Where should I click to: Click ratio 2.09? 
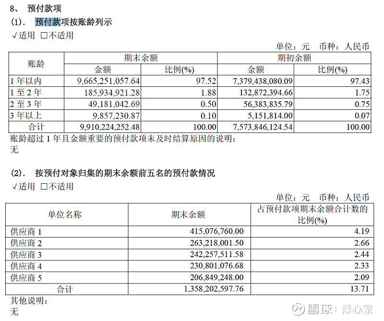(361, 277)
